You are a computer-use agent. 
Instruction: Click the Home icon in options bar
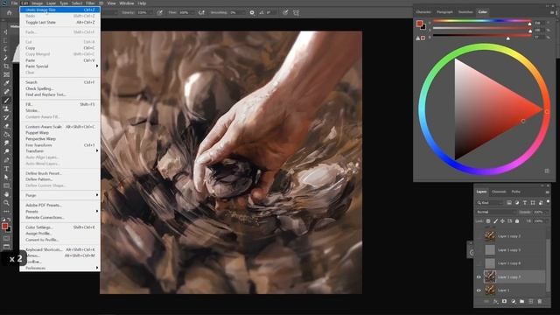pyautogui.click(x=10, y=13)
